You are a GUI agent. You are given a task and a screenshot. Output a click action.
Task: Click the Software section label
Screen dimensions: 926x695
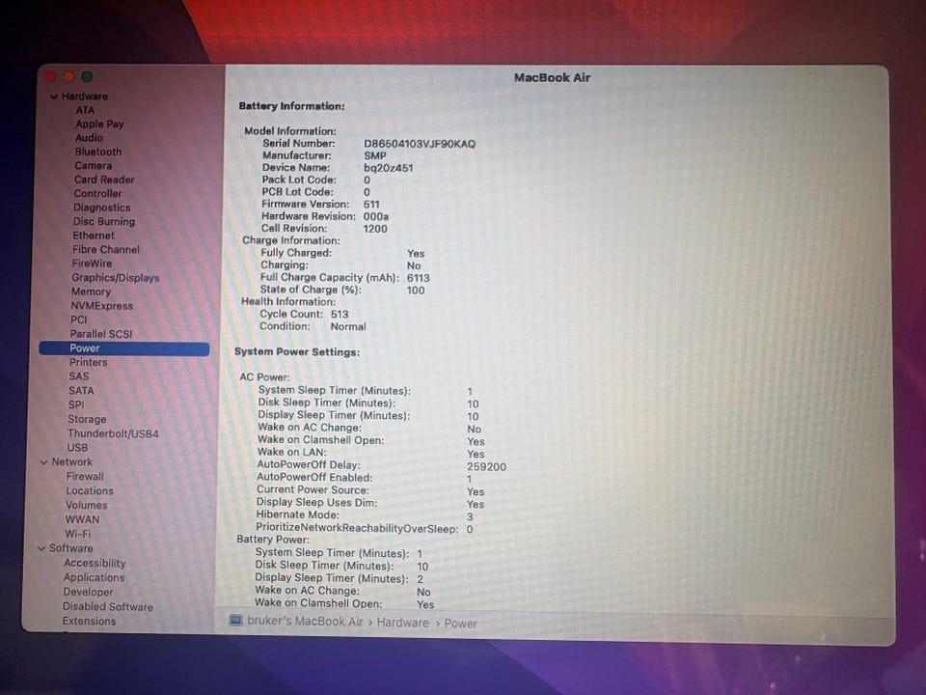click(x=70, y=548)
